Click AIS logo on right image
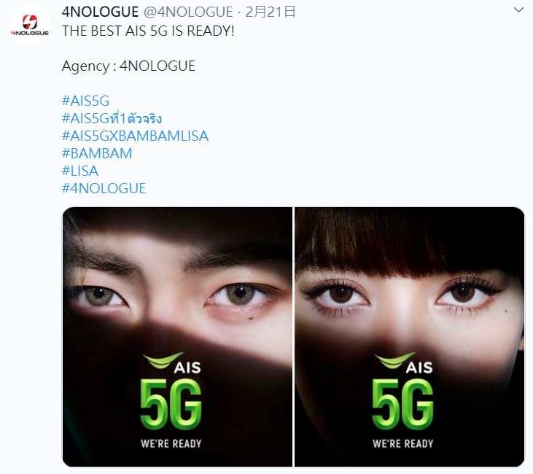This screenshot has height=474, width=533. (x=403, y=363)
